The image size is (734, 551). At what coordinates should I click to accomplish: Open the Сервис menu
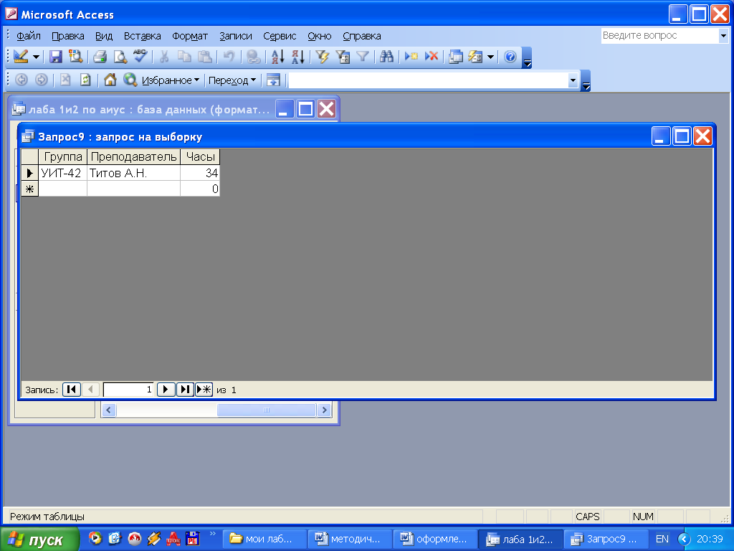(280, 36)
